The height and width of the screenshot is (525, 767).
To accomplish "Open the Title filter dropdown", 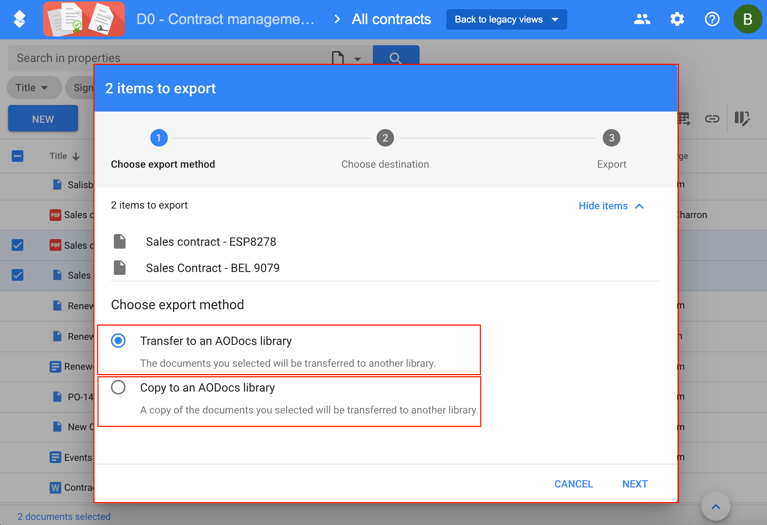I will tap(34, 87).
